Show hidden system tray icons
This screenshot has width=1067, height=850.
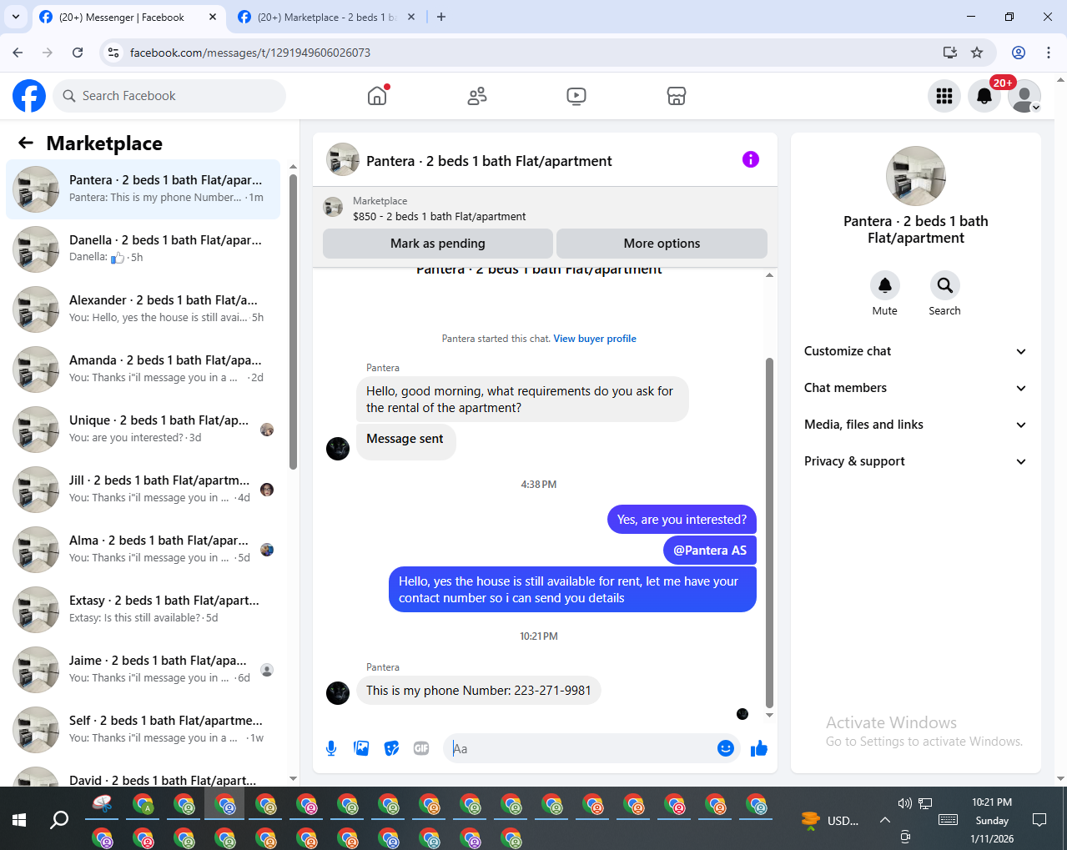884,820
